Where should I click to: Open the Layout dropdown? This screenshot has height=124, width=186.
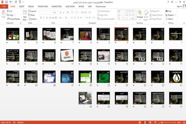[33, 11]
